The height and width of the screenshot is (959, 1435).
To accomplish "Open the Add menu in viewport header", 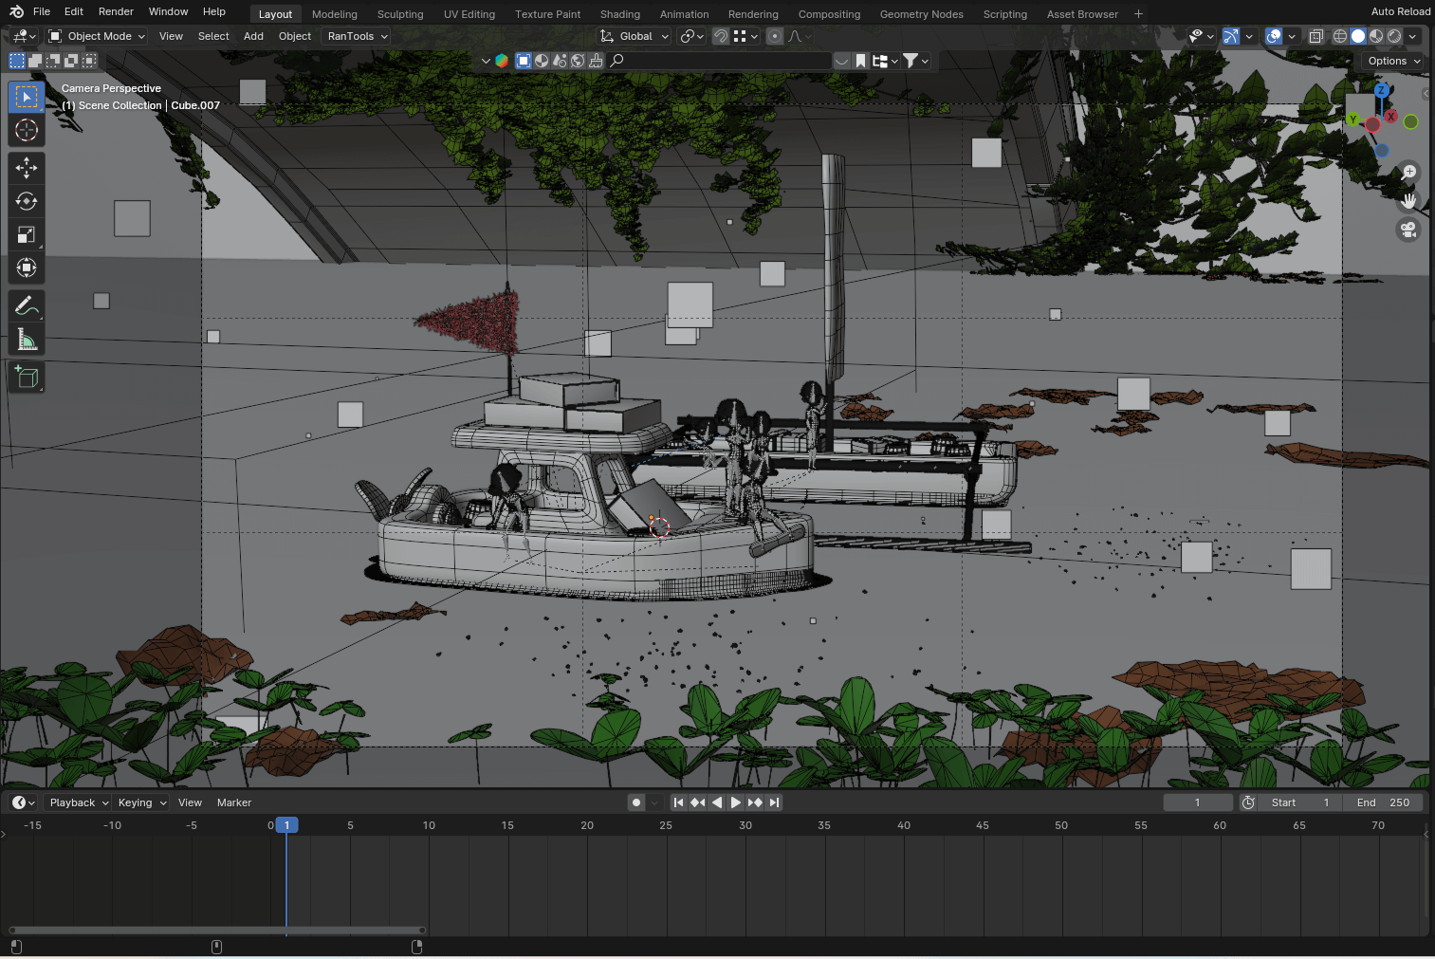I will [253, 36].
